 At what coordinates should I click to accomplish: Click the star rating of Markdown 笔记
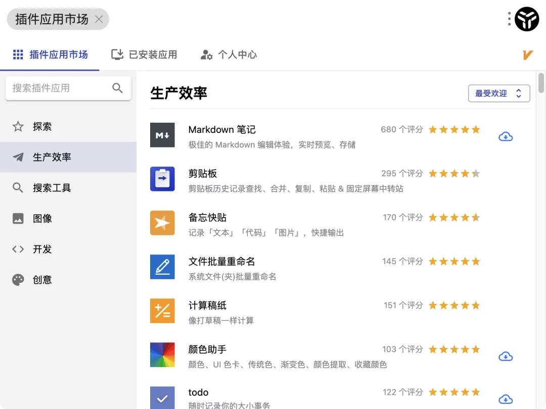click(x=454, y=129)
